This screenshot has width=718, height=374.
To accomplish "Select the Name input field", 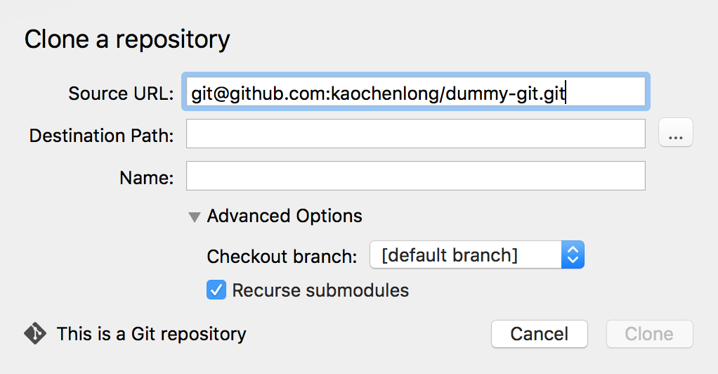I will tap(415, 176).
